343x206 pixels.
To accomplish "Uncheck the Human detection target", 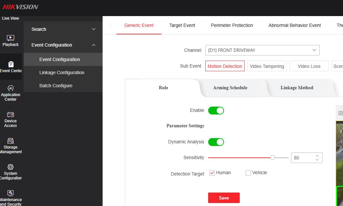I will pos(212,173).
